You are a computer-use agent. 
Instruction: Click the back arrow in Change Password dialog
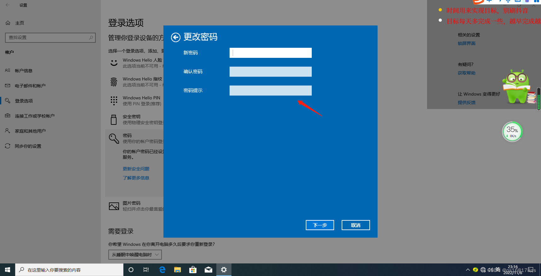point(176,37)
